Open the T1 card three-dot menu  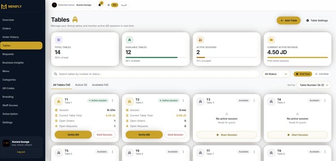pyautogui.click(x=113, y=100)
